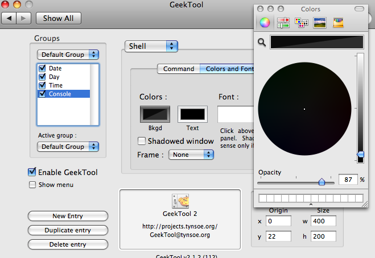
Task: Click the GeekTool 2 application icon
Action: [x=180, y=201]
